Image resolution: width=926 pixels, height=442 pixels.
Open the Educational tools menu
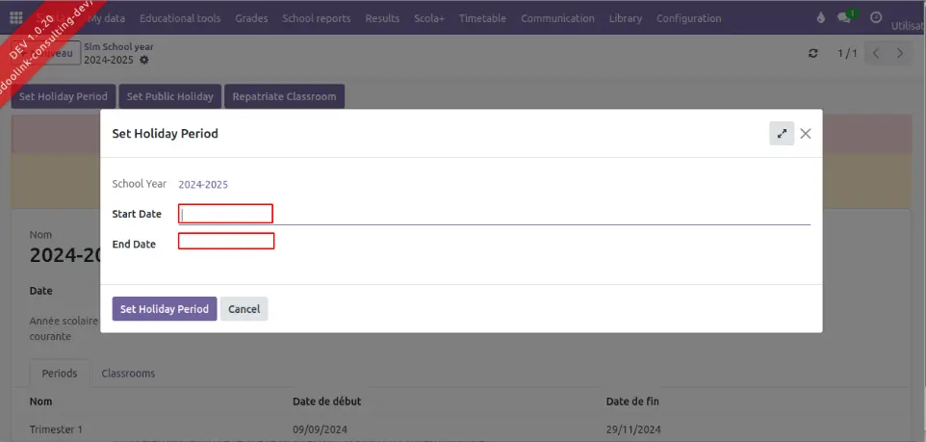[x=179, y=18]
